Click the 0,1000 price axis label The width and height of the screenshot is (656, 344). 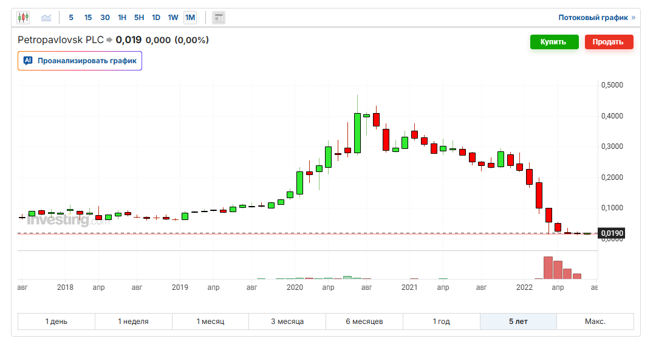point(612,208)
